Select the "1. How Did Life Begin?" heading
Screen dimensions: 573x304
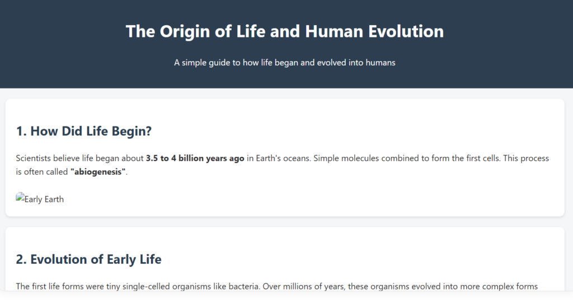(x=84, y=131)
